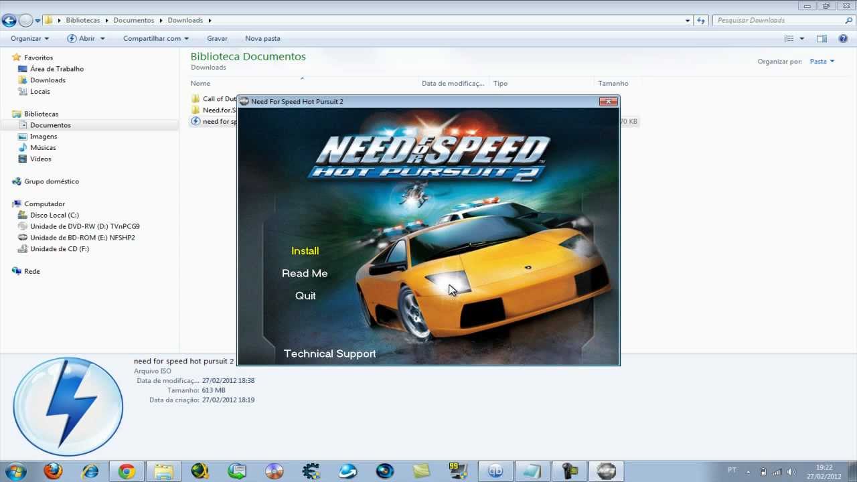Open the gear settings app on taskbar
The height and width of the screenshot is (482, 857).
point(311,471)
